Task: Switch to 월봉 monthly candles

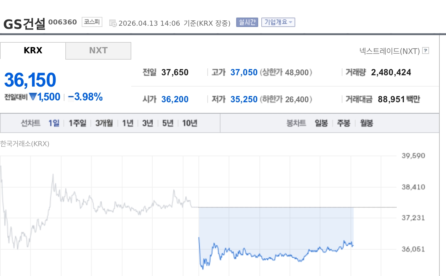Action: coord(366,123)
